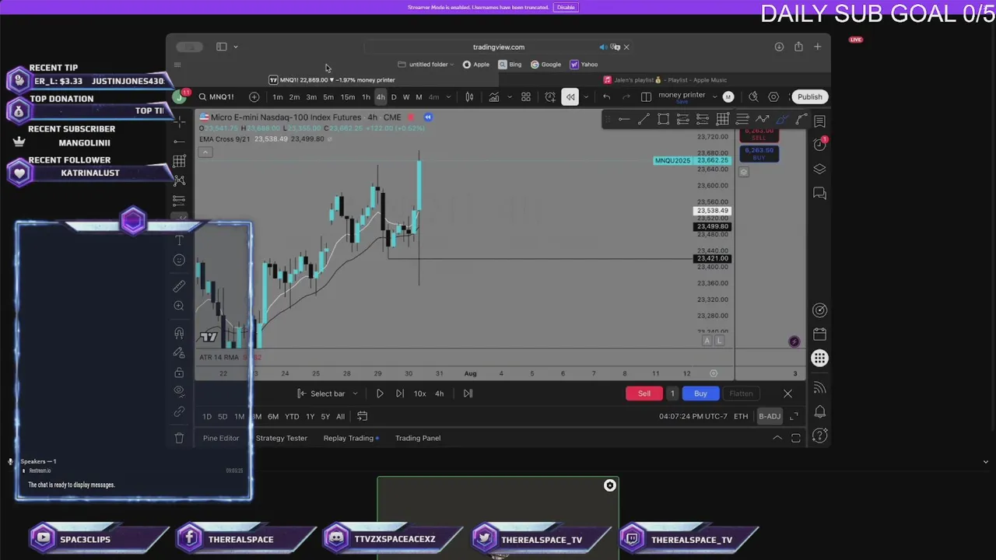This screenshot has width=996, height=560.
Task: Click the blue Buy button
Action: point(700,394)
